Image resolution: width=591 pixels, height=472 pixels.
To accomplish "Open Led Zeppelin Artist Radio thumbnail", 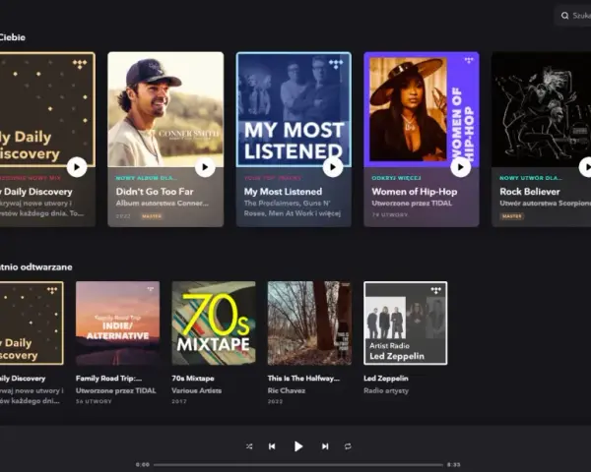I will coord(406,323).
